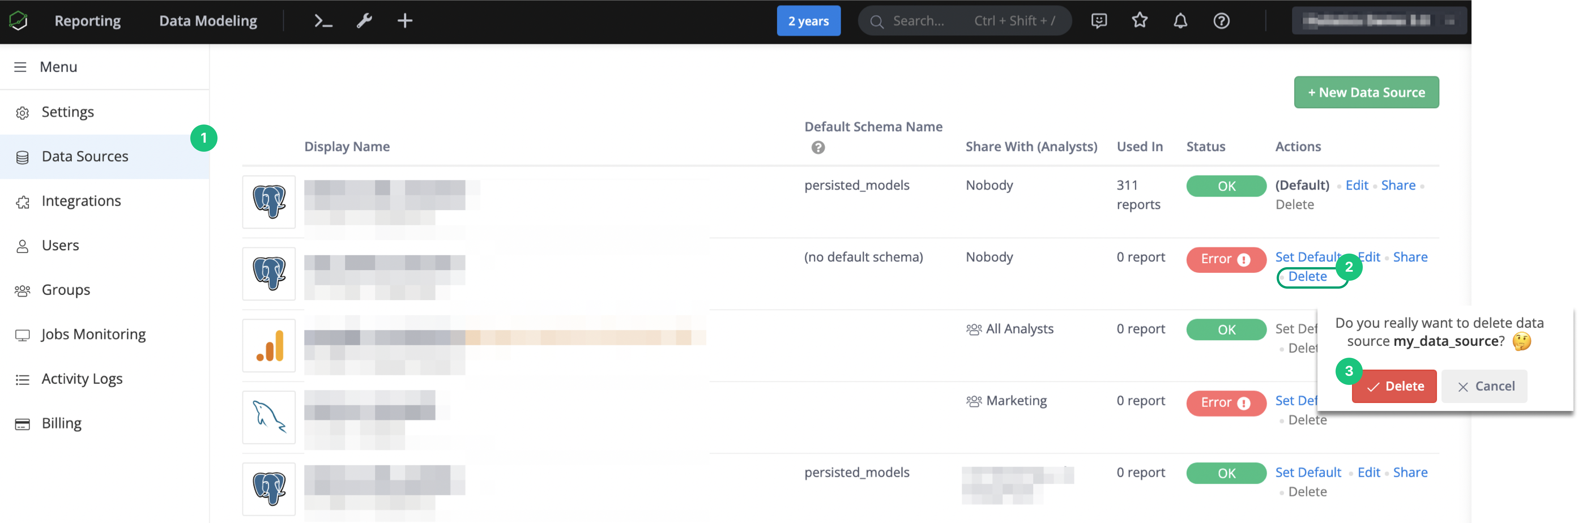Open Data Modeling in the top navigation
Screen dimensions: 1578x523
tap(208, 21)
